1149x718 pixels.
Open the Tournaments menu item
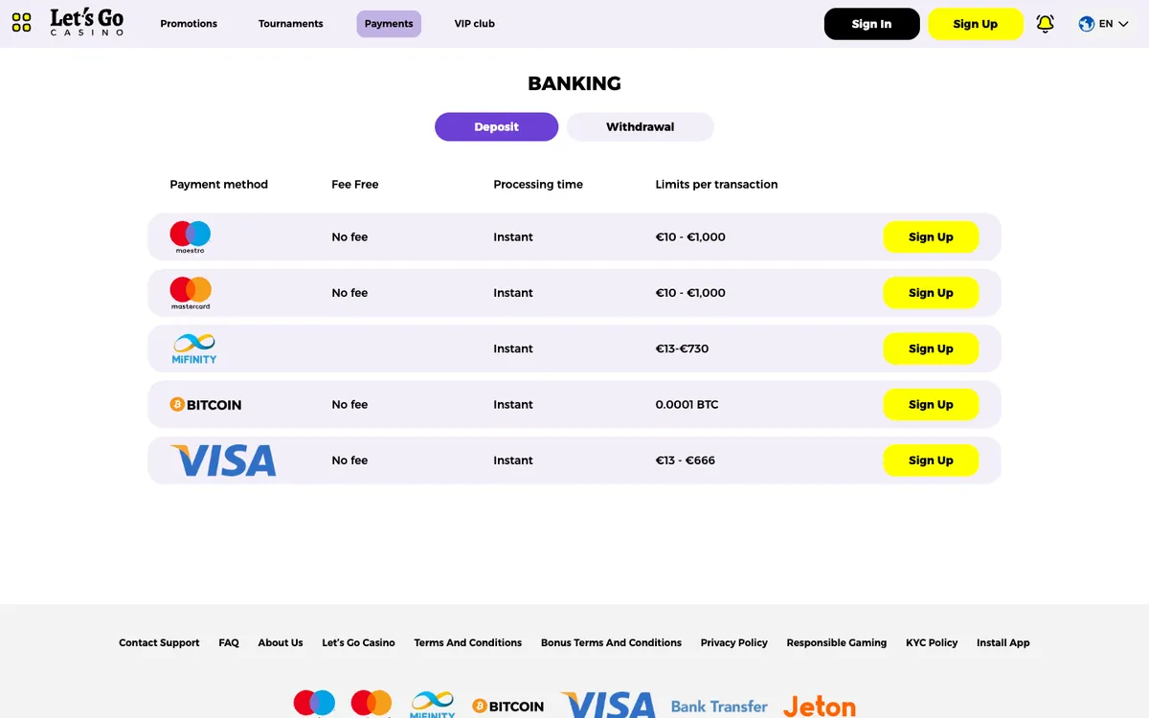(291, 24)
